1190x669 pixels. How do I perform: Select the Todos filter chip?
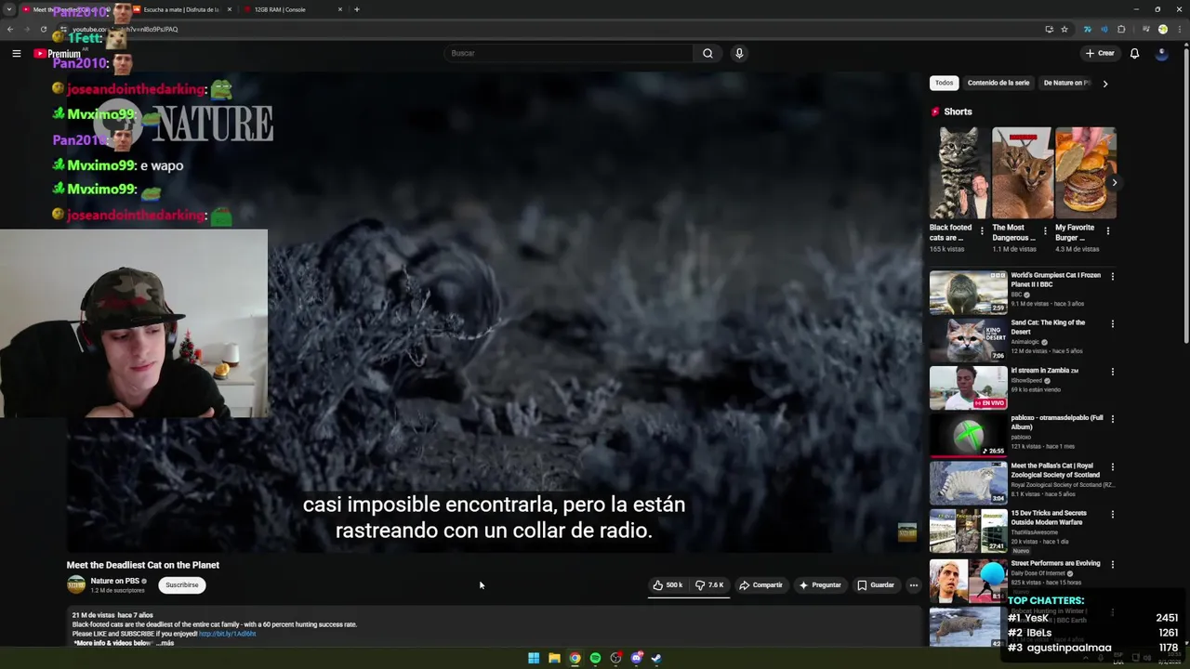pos(944,83)
